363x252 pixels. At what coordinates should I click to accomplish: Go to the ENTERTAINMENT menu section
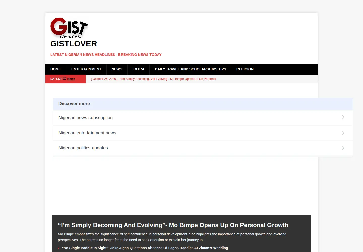(x=86, y=69)
